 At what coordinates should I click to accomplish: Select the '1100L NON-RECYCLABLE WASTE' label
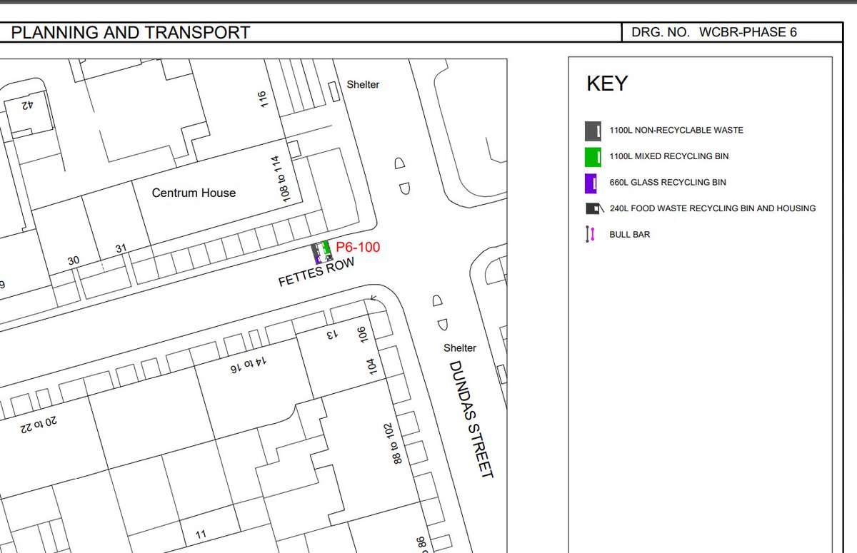[676, 131]
